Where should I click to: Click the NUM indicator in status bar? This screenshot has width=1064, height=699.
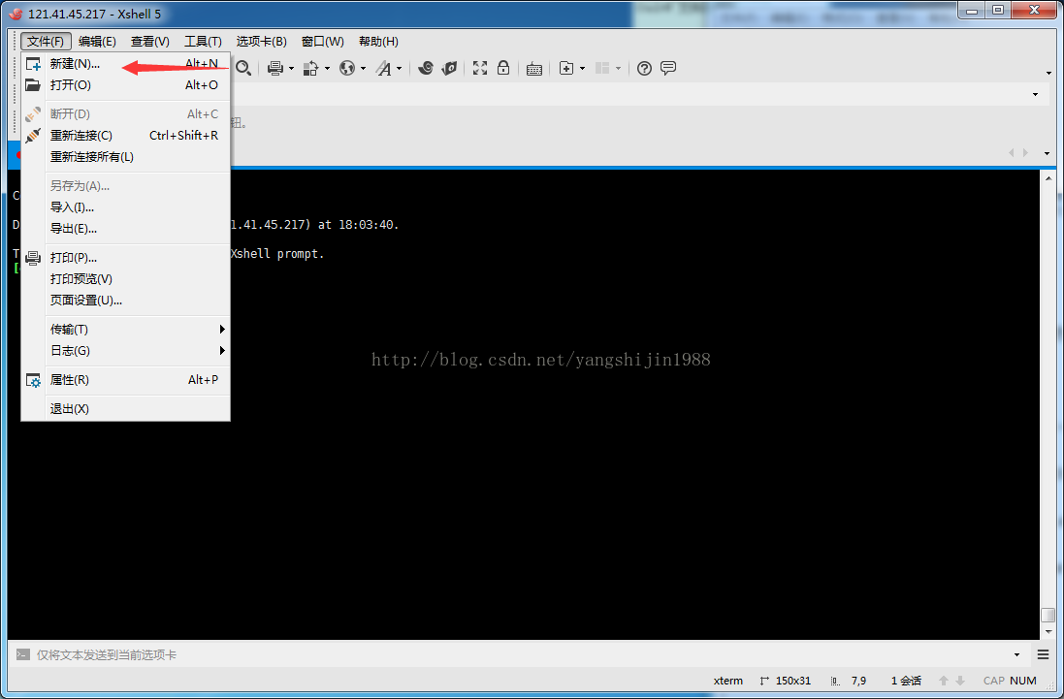pos(1022,681)
